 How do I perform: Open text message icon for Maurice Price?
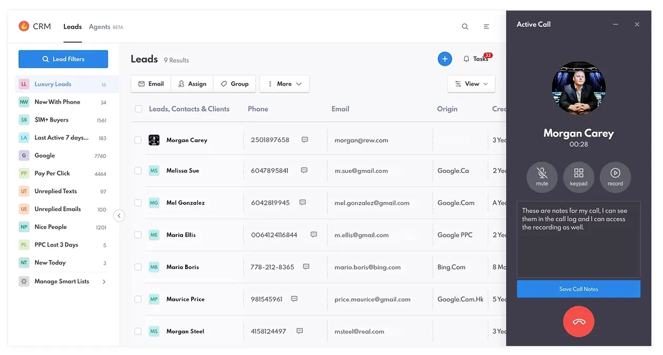coord(294,299)
